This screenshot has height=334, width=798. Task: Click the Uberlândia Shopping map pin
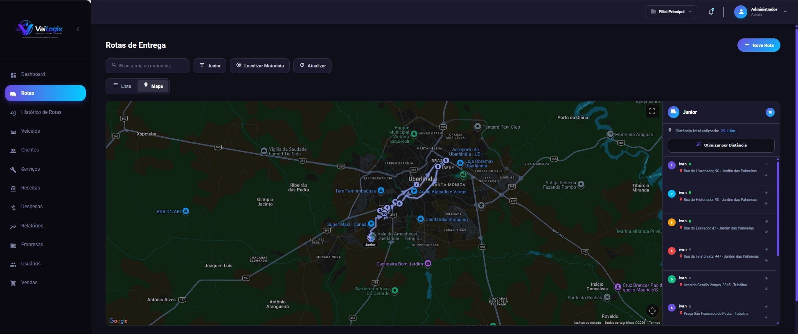pyautogui.click(x=420, y=219)
